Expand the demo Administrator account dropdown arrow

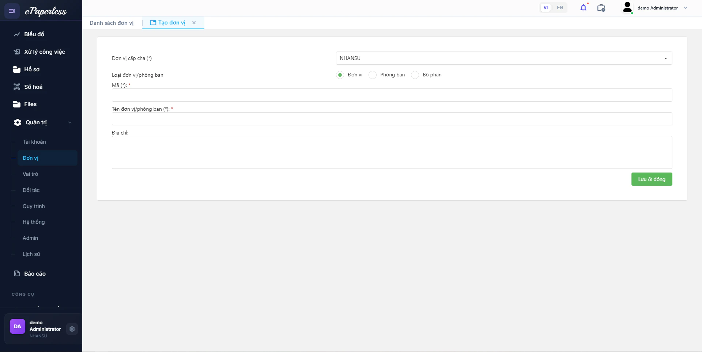pos(686,8)
